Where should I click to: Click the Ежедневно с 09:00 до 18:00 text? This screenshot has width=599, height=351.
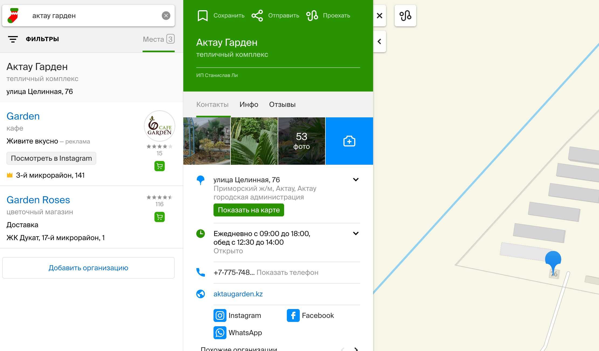(262, 234)
